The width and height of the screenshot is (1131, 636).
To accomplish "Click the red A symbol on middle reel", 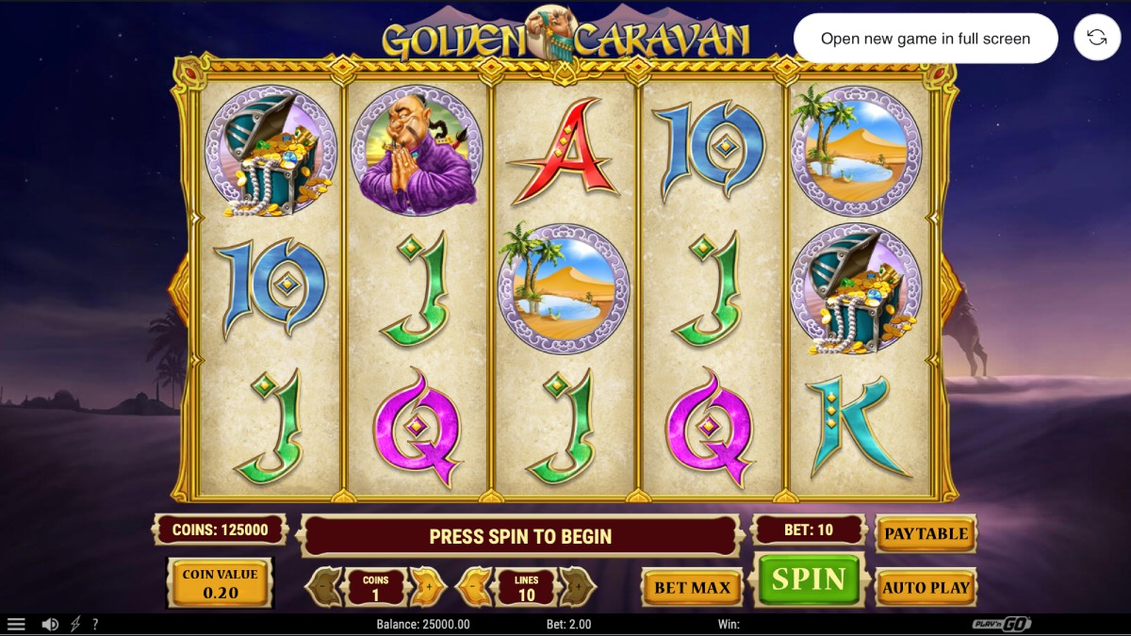I will (563, 151).
